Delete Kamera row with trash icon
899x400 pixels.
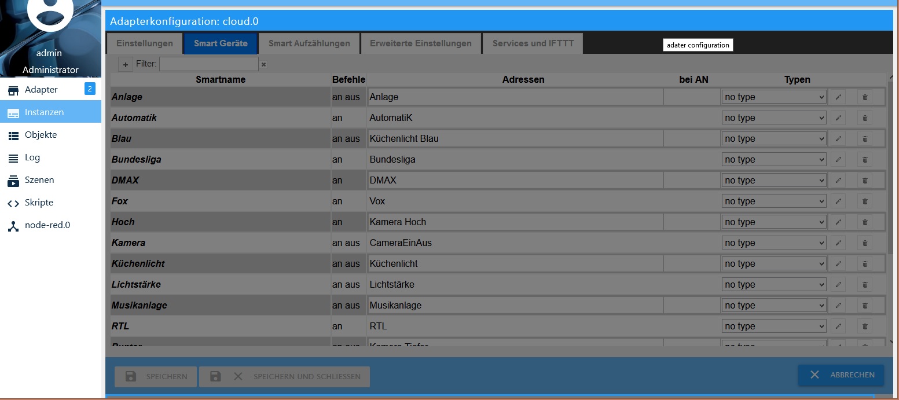tap(865, 243)
